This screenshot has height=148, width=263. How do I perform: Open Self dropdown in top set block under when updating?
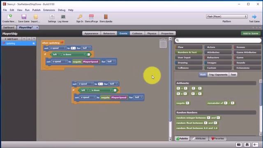click(86, 48)
